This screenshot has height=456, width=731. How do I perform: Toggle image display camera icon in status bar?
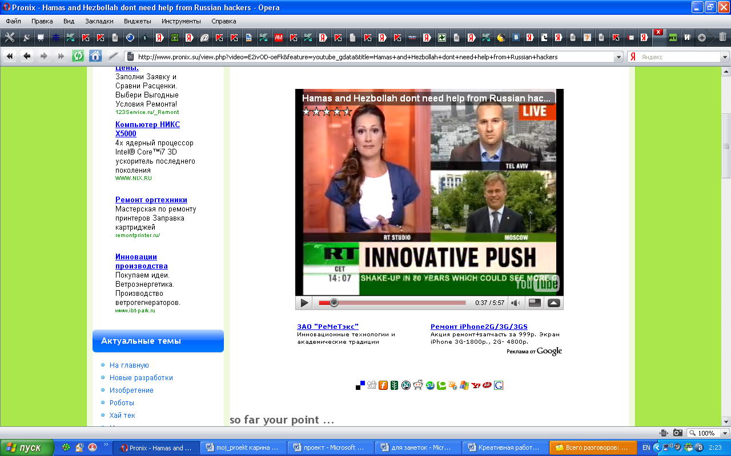678,433
